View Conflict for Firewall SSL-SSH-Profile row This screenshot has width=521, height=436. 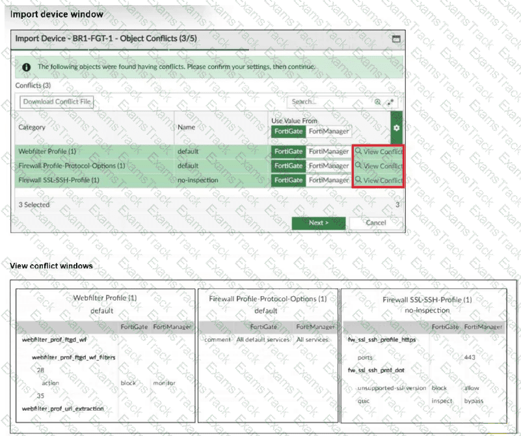click(379, 180)
